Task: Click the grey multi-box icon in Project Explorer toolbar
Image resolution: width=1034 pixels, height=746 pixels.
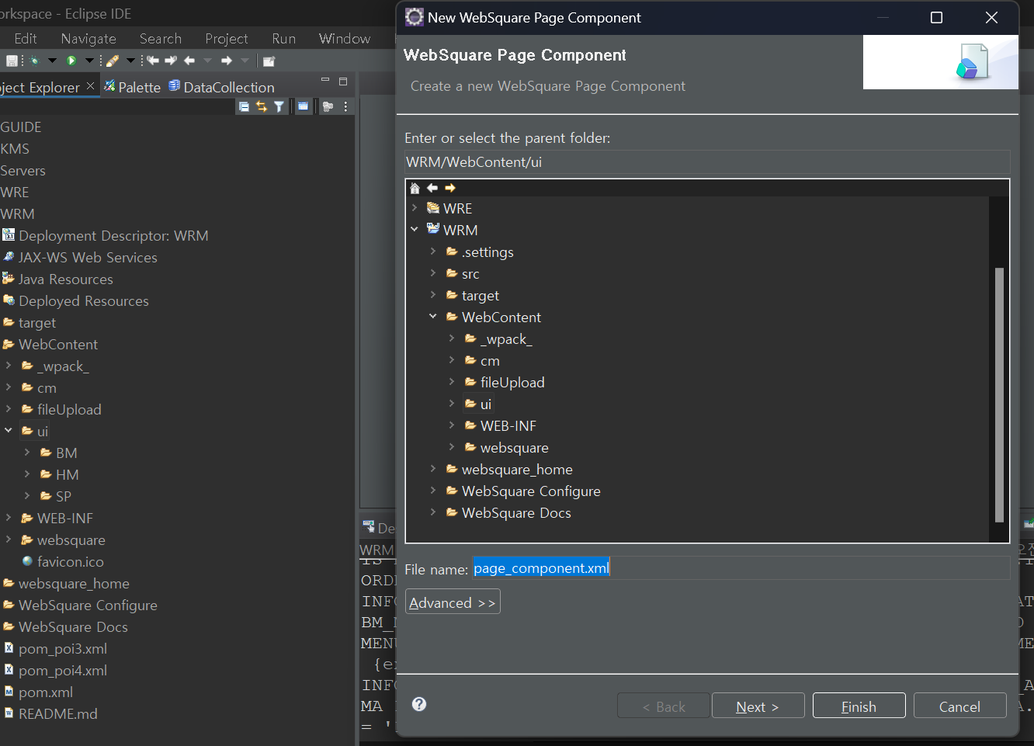Action: (x=328, y=107)
